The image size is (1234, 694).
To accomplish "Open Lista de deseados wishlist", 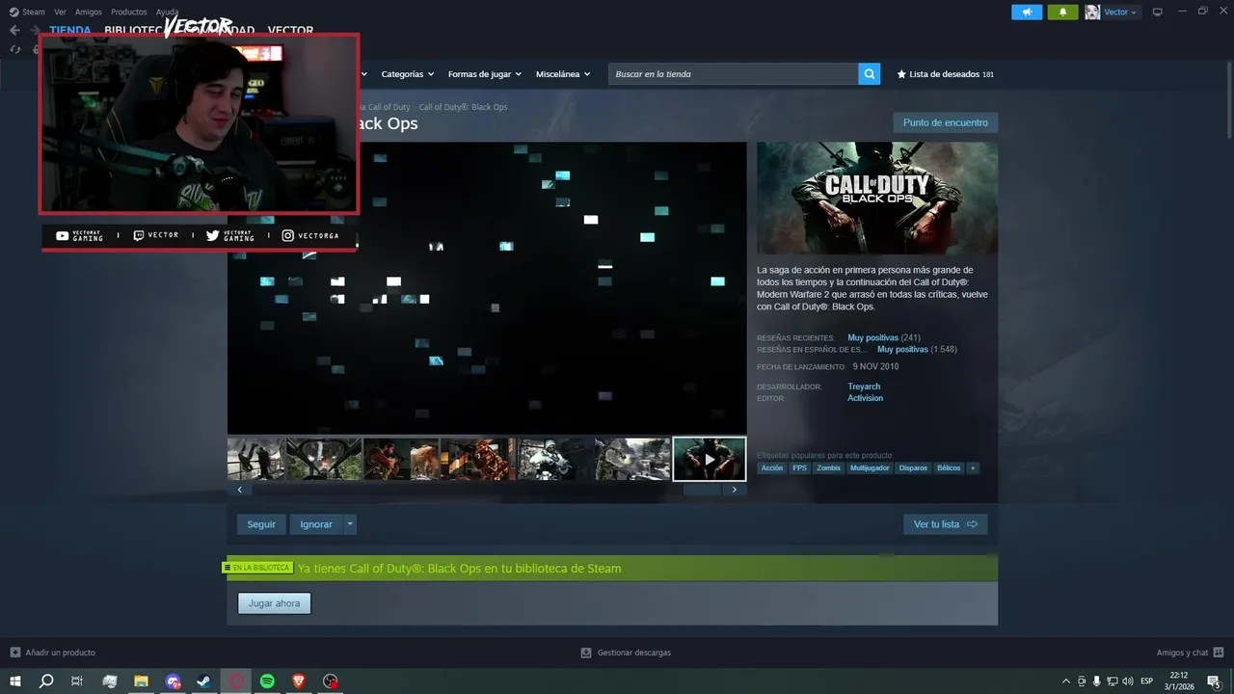I will (946, 74).
